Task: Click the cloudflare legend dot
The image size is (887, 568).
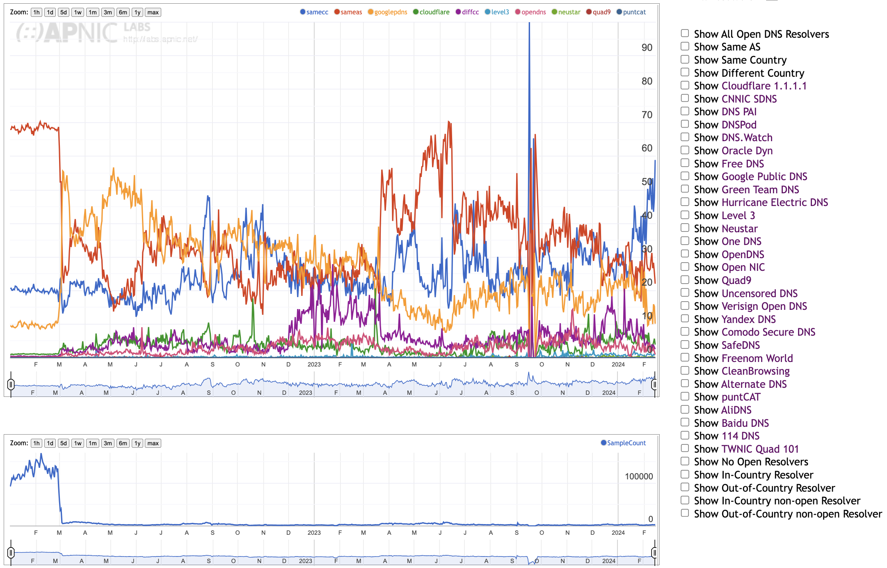Action: pos(416,12)
